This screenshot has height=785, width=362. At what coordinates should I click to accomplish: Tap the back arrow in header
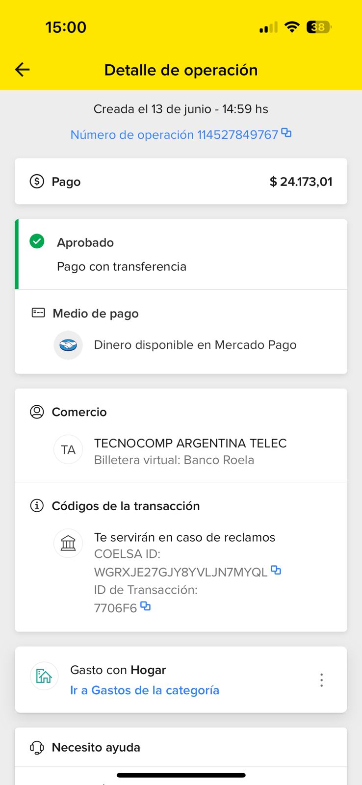coord(23,70)
